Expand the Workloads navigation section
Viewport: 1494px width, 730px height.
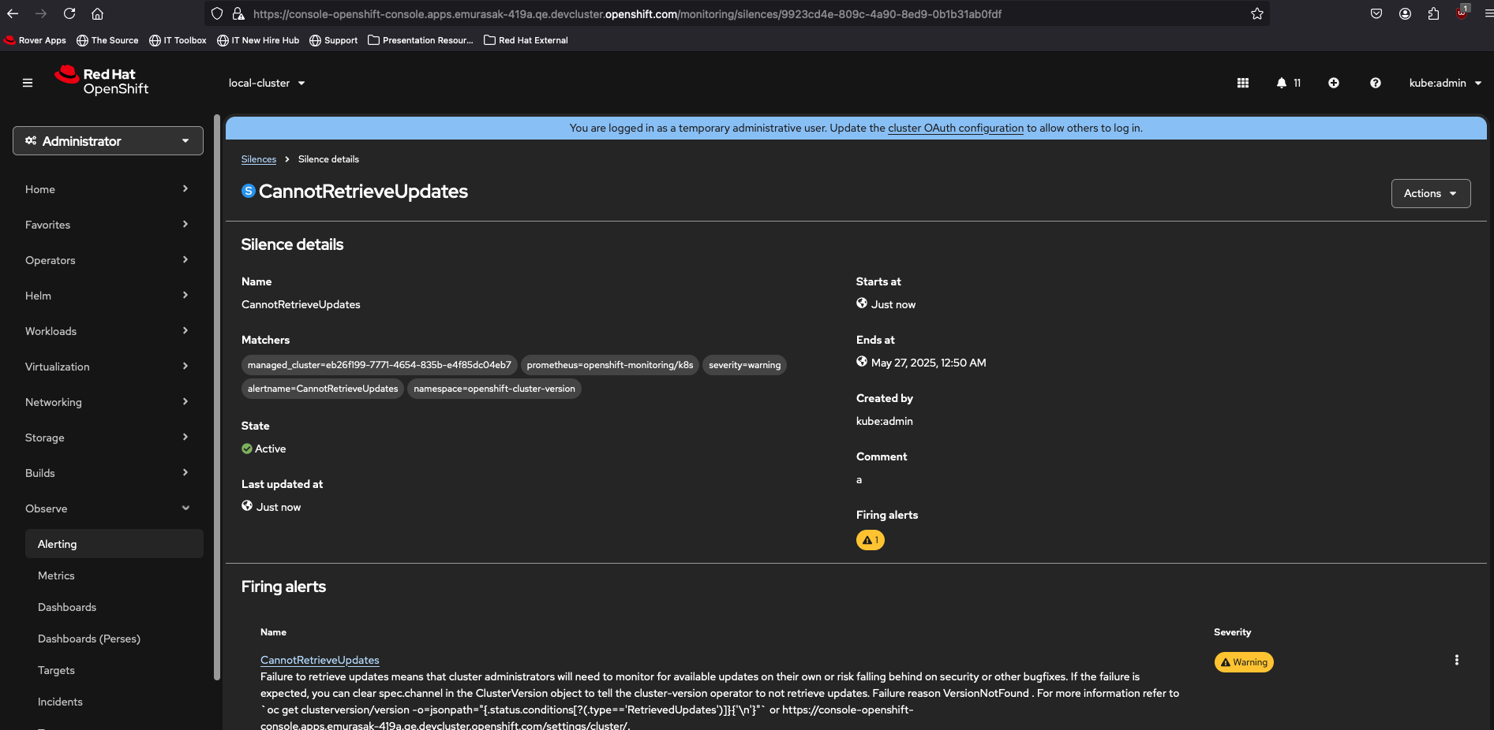tap(108, 331)
